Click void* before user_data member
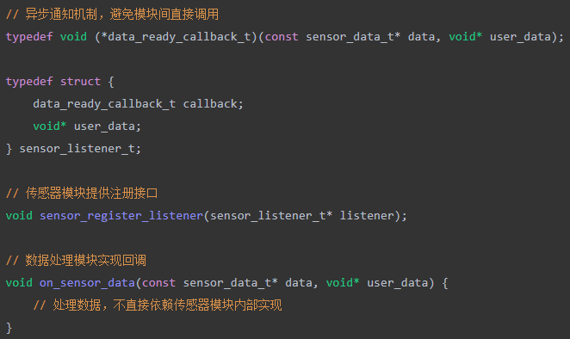The image size is (570, 339). [x=49, y=126]
